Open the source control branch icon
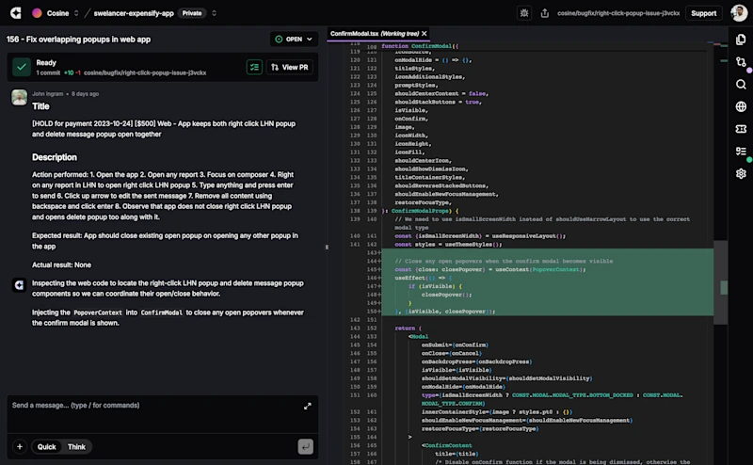Viewport: 753px width, 465px height. click(741, 62)
